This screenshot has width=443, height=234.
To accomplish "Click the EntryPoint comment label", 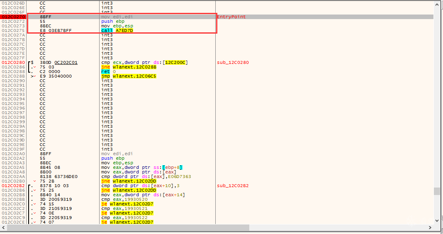I will (x=231, y=17).
